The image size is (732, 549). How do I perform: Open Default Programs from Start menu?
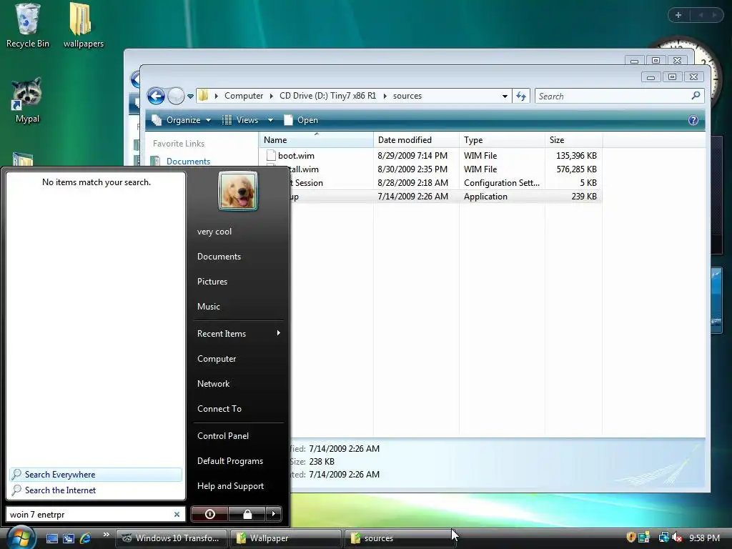click(x=229, y=461)
